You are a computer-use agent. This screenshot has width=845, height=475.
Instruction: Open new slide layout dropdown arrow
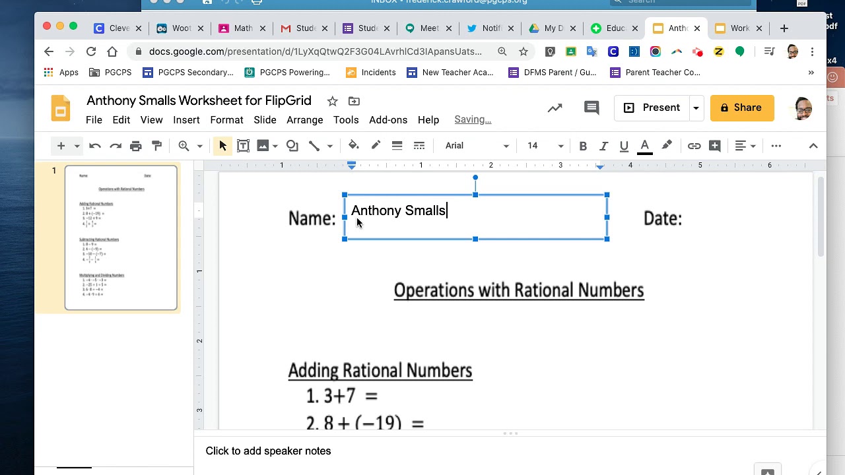point(77,146)
